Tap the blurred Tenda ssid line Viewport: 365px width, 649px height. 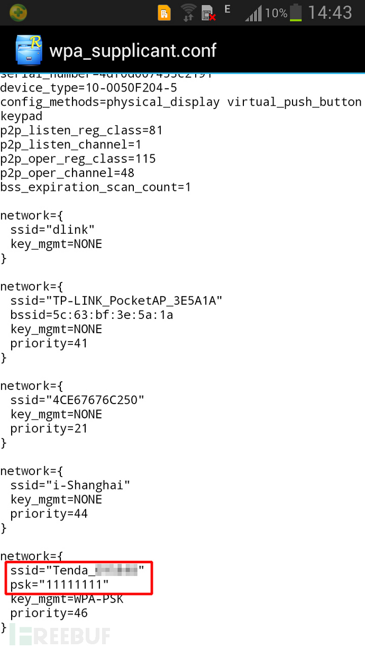pyautogui.click(x=77, y=571)
